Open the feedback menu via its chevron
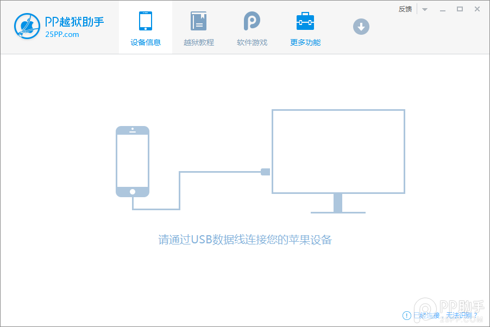The image size is (490, 327). tap(424, 9)
